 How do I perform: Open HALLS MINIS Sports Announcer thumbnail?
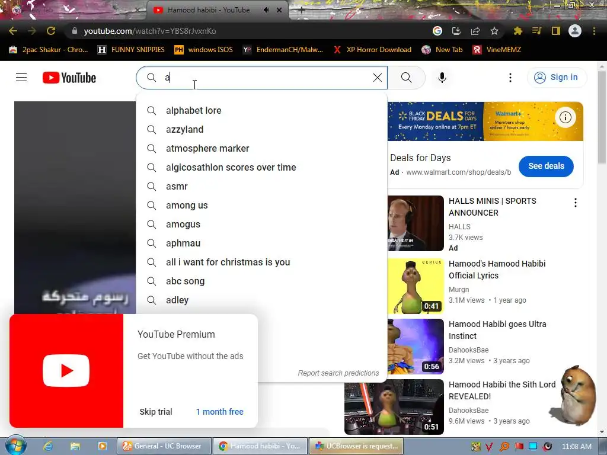pos(416,223)
